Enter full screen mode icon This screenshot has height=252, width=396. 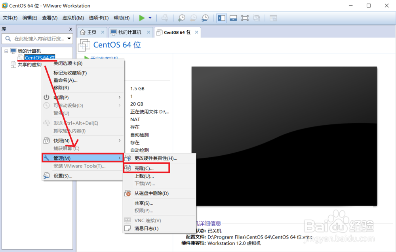(245, 18)
